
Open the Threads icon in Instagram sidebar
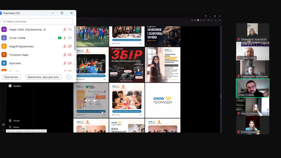tap(10, 121)
